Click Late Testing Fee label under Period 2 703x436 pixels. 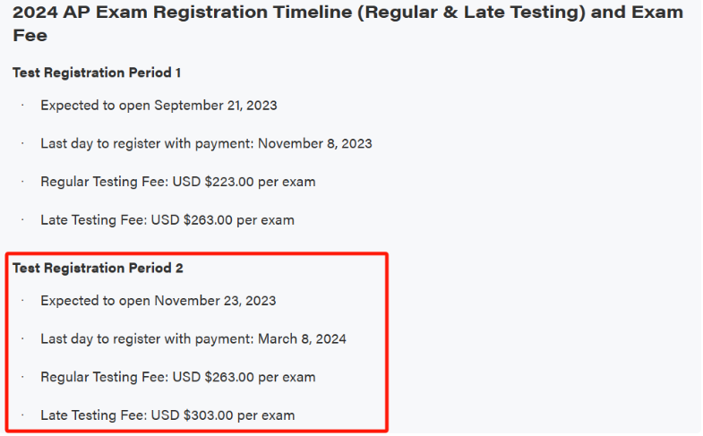(94, 415)
